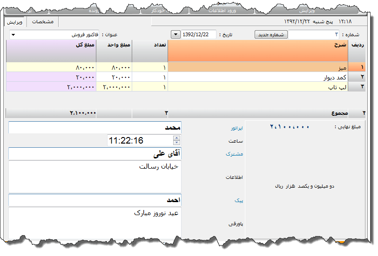The height and width of the screenshot is (256, 378).
Task: Select the 'لپ تاپ' row description cell
Action: point(258,87)
